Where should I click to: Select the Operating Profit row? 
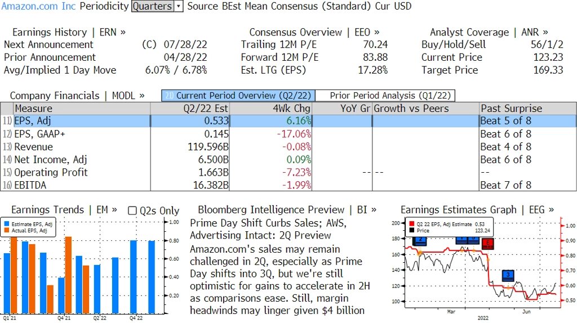pos(288,172)
